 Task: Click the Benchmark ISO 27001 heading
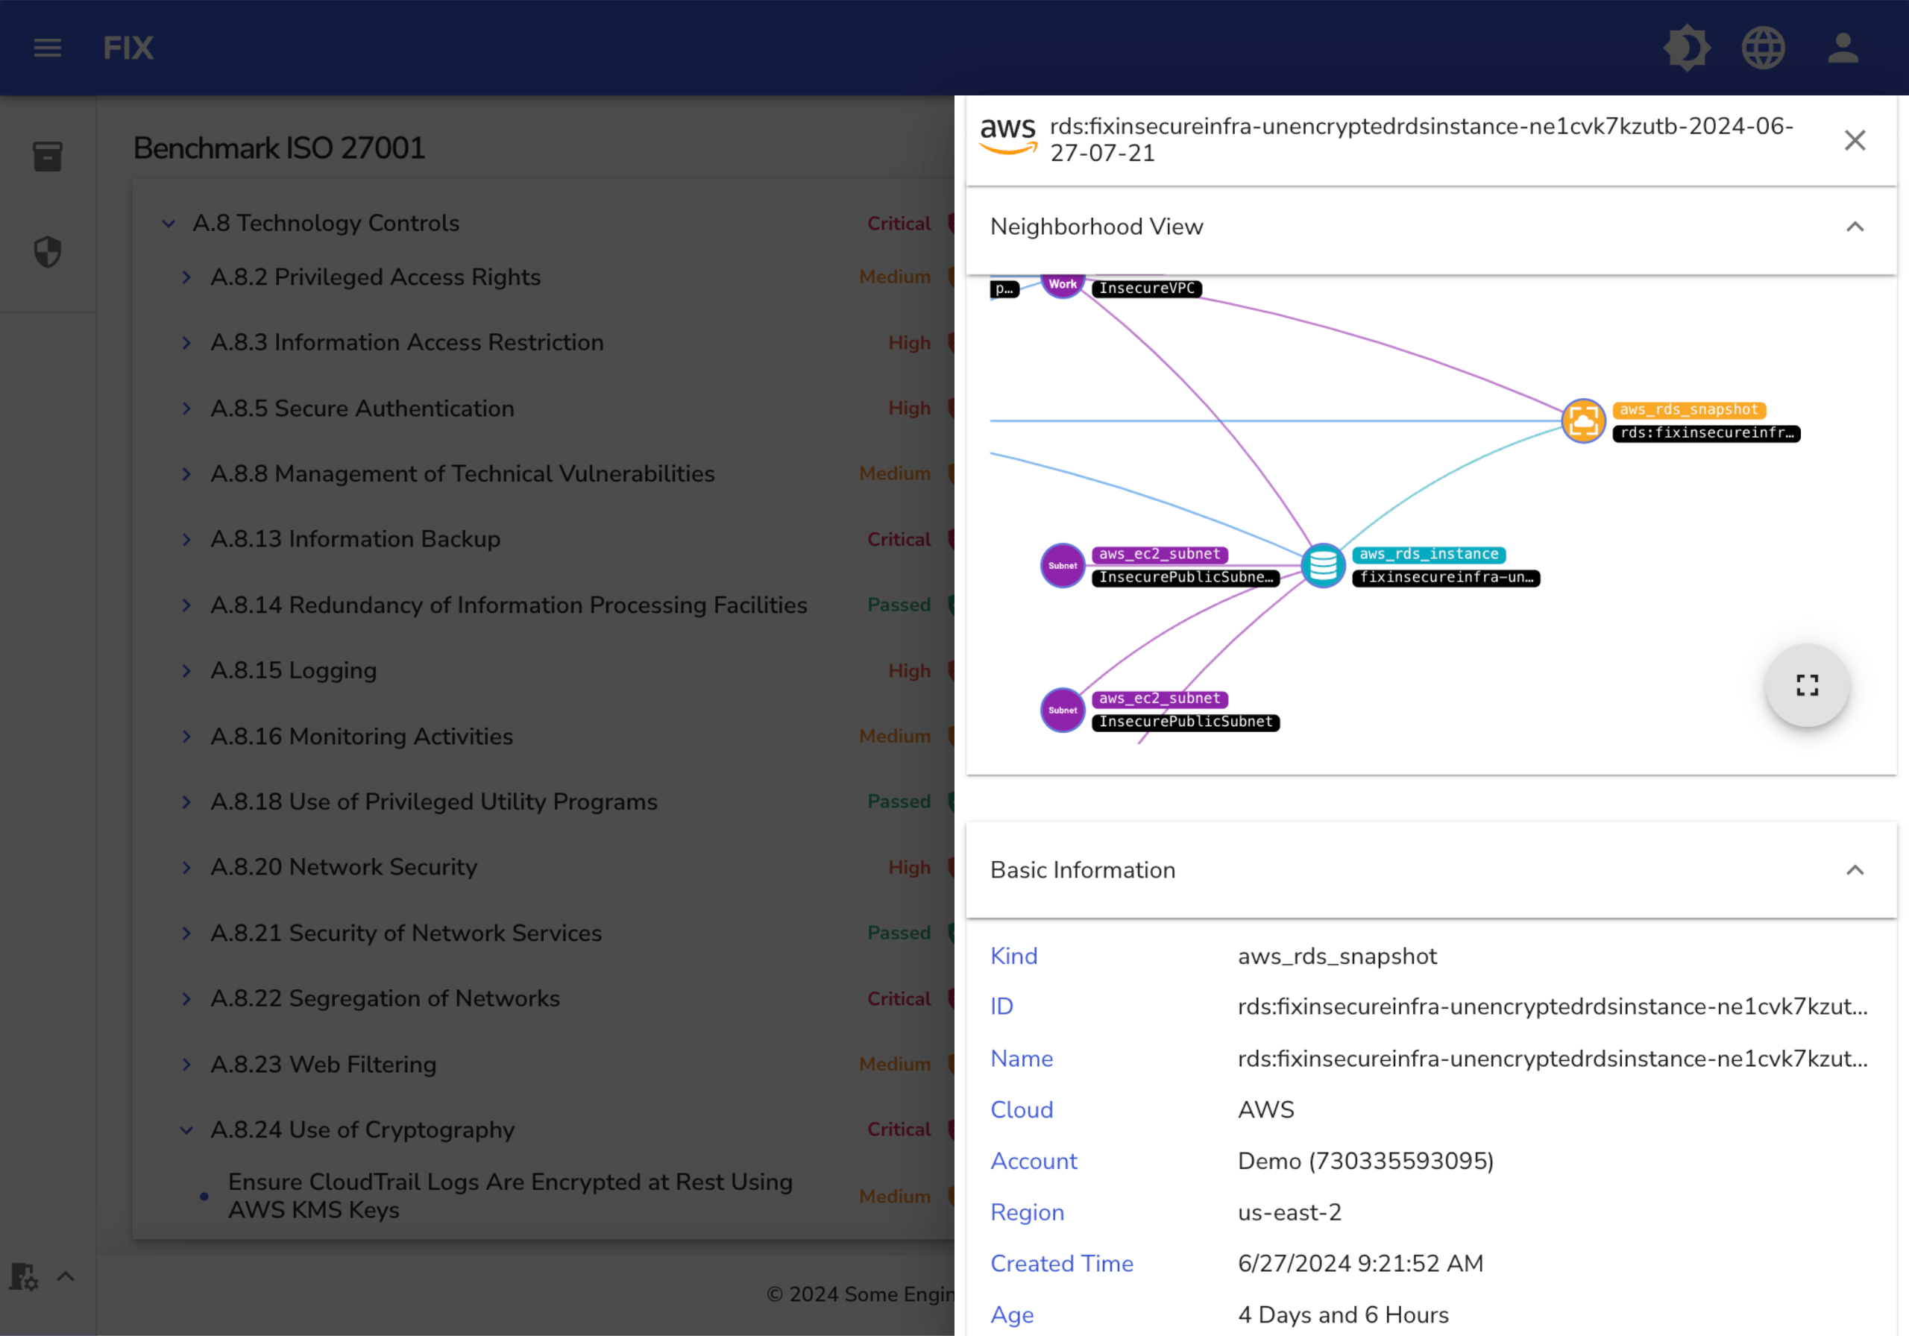[x=279, y=148]
